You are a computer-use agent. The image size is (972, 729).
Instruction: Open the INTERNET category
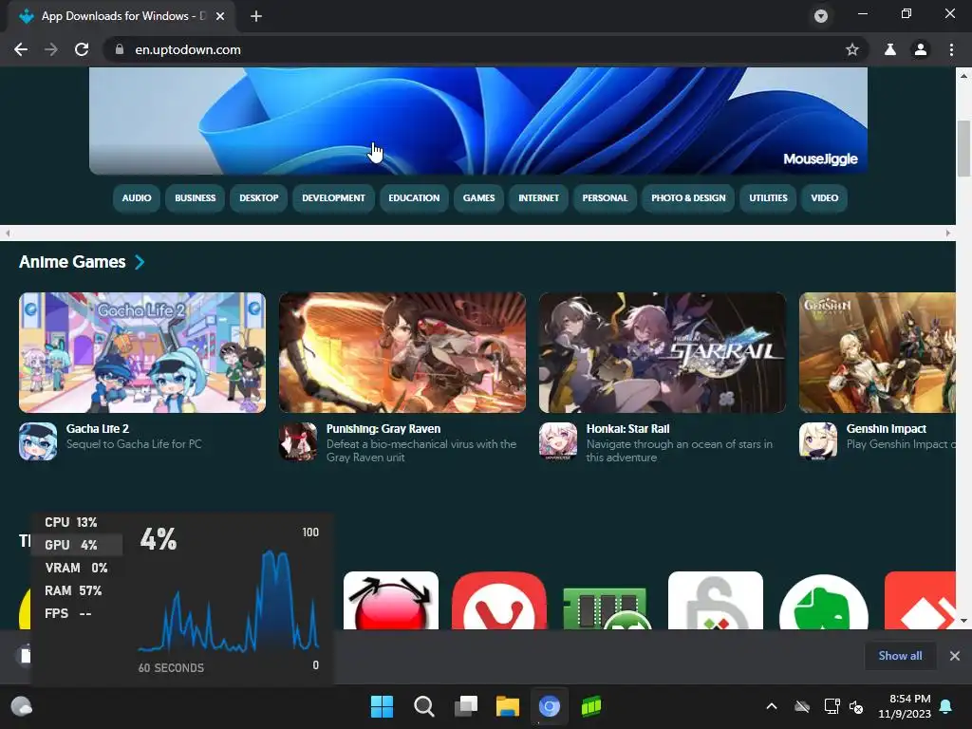[x=539, y=197]
